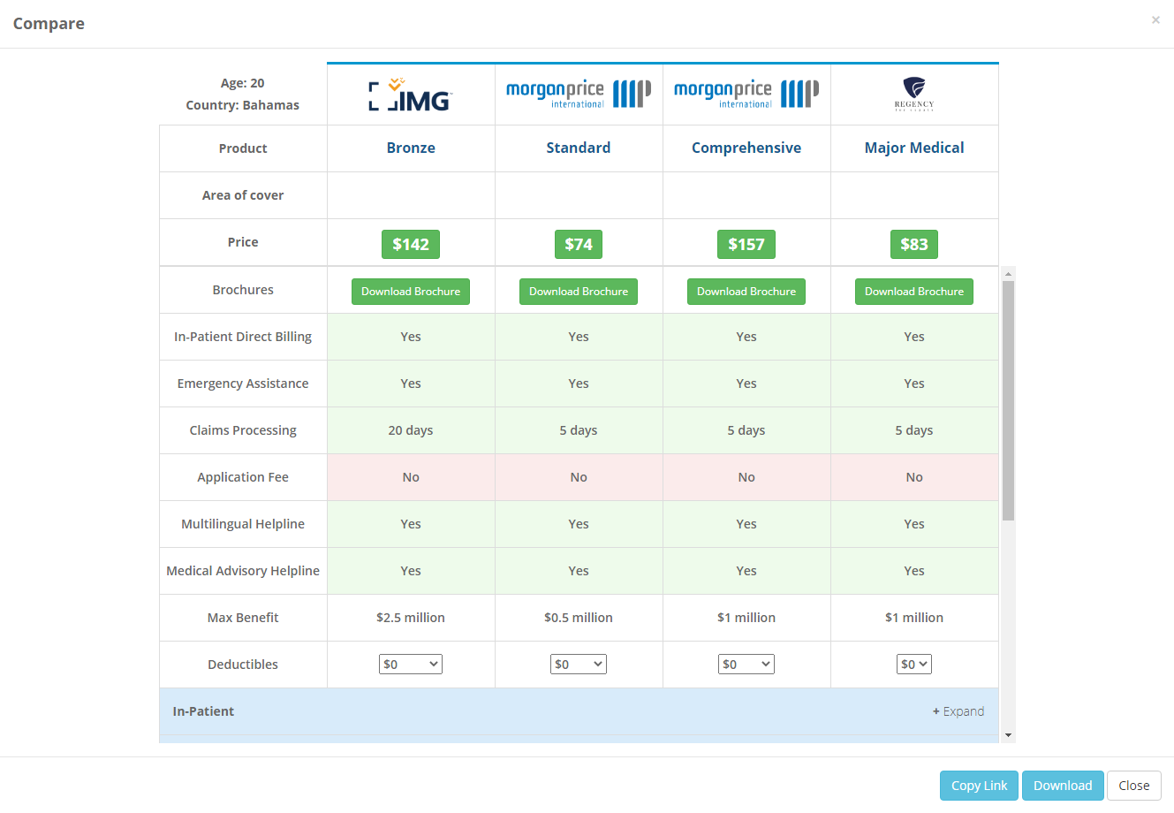This screenshot has height=813, width=1174.
Task: Click the 'Claims Processing' row label
Action: pyautogui.click(x=243, y=430)
